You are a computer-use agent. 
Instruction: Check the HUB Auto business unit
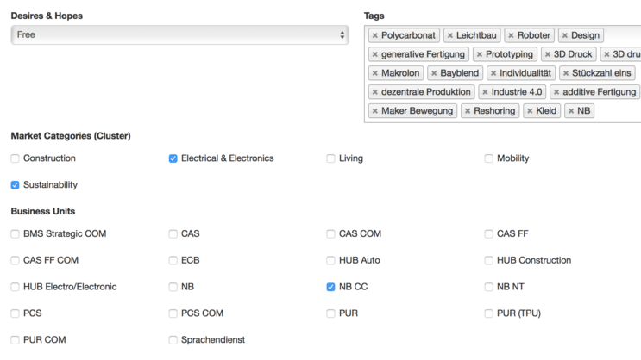point(331,260)
